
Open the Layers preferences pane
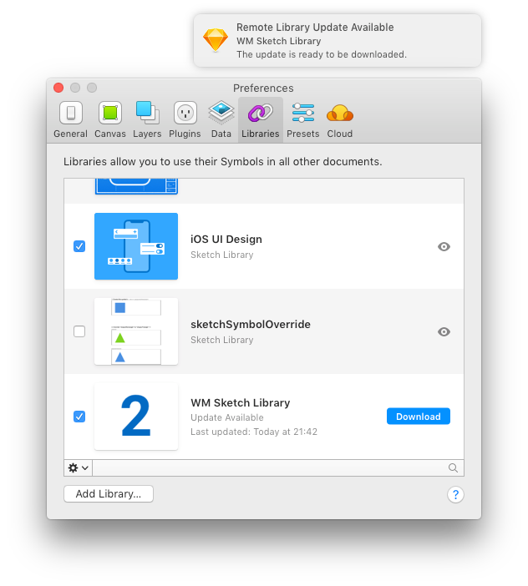click(147, 120)
